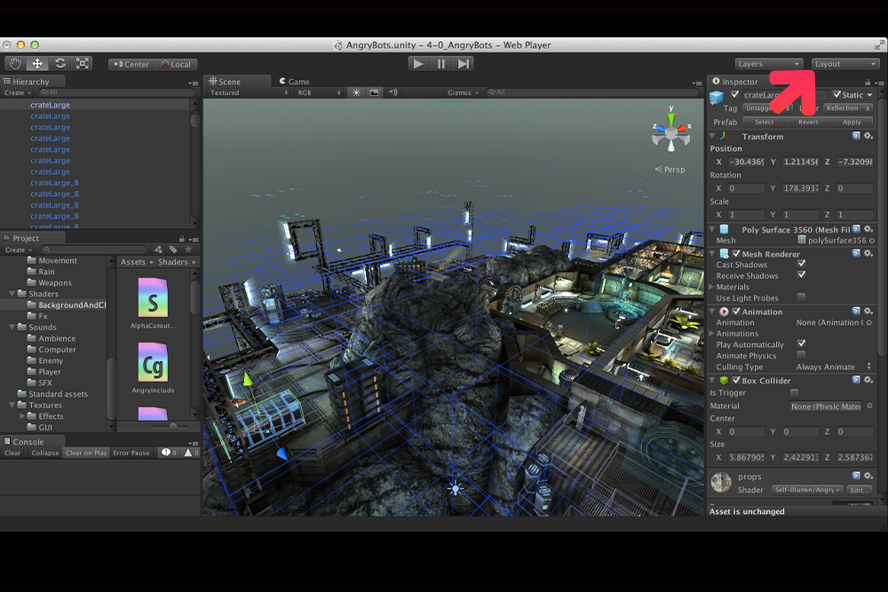Toggle Local/Global handle rotation
The image size is (888, 592).
coord(176,64)
